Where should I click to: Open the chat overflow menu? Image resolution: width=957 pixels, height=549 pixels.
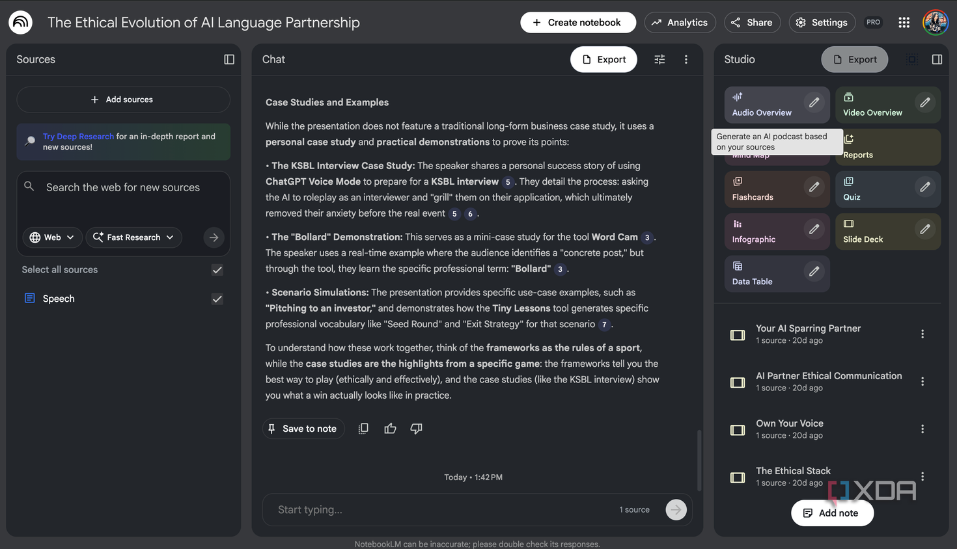coord(686,59)
